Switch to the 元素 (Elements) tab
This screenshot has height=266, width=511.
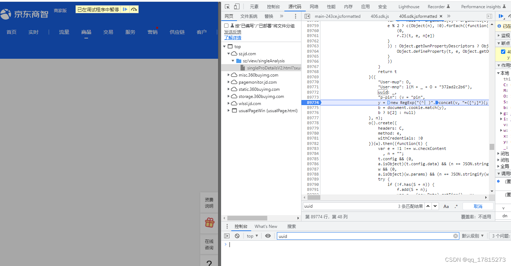pyautogui.click(x=254, y=6)
